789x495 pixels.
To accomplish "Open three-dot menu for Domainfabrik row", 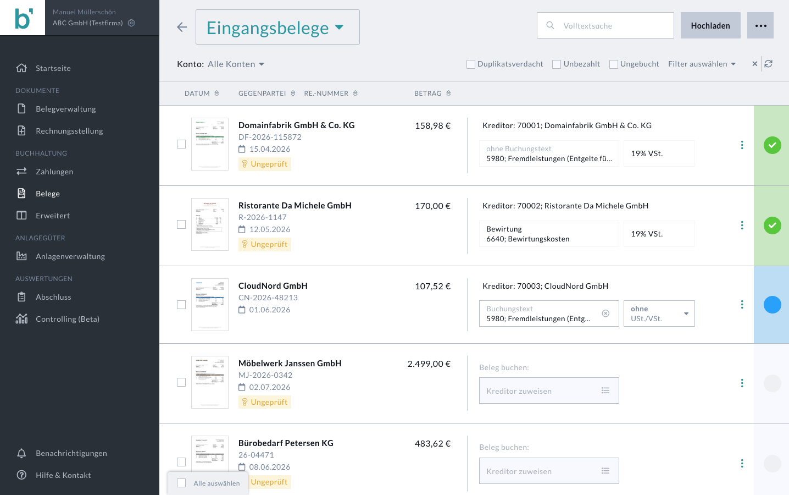I will click(742, 145).
